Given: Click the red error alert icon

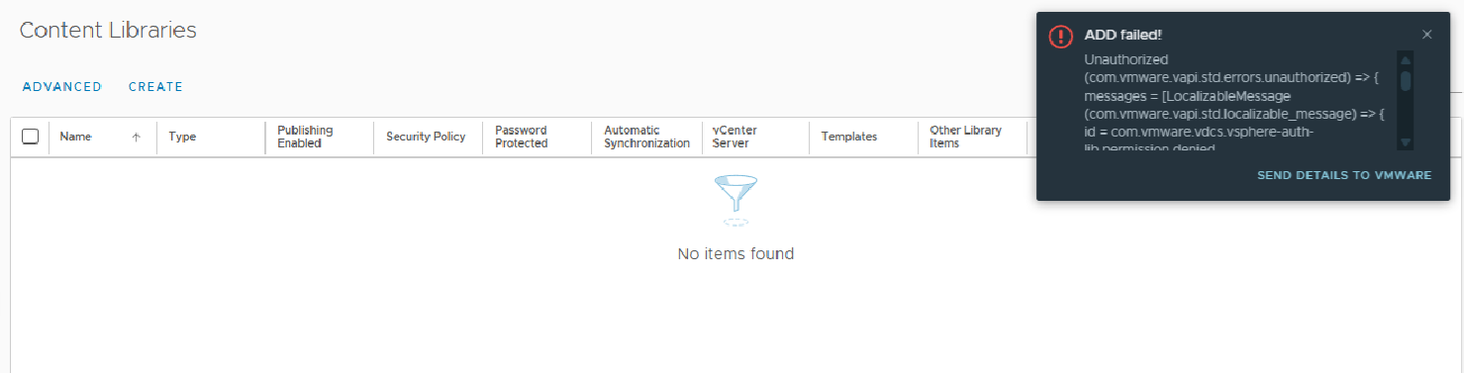Looking at the screenshot, I should 1060,36.
